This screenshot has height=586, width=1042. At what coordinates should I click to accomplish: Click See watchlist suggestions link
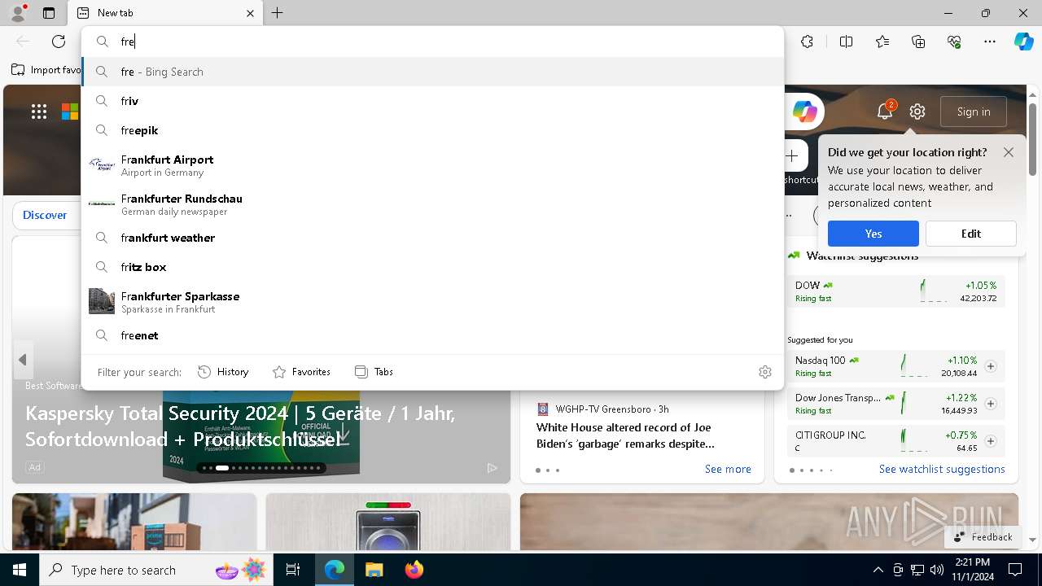[x=942, y=469]
